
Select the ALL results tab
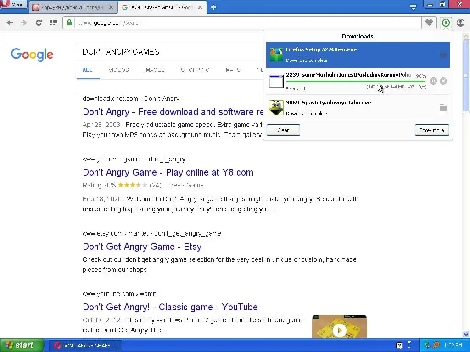pyautogui.click(x=87, y=70)
